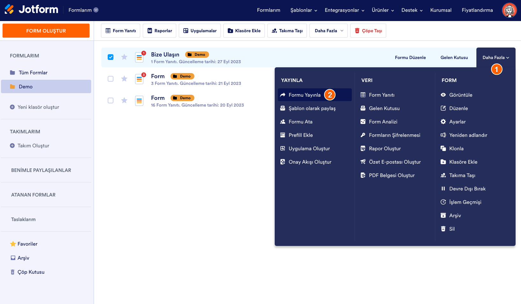Click the plus icon beside Takım Oluştur

click(x=12, y=146)
